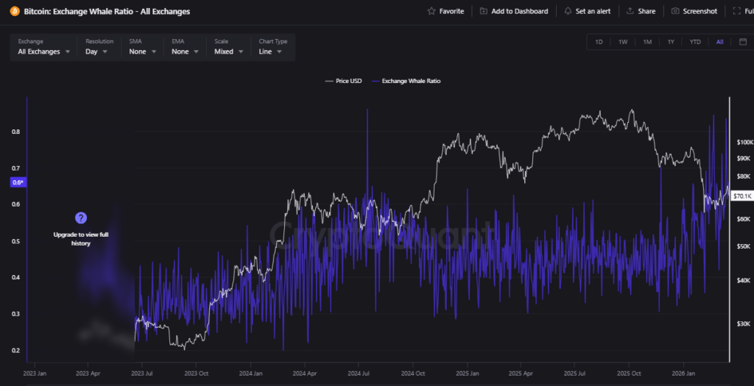
Task: Open the Resolution Day dropdown
Action: [x=96, y=51]
